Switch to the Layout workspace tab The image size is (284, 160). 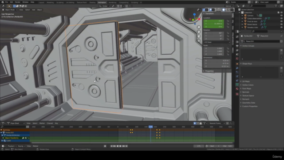[x=41, y=3]
